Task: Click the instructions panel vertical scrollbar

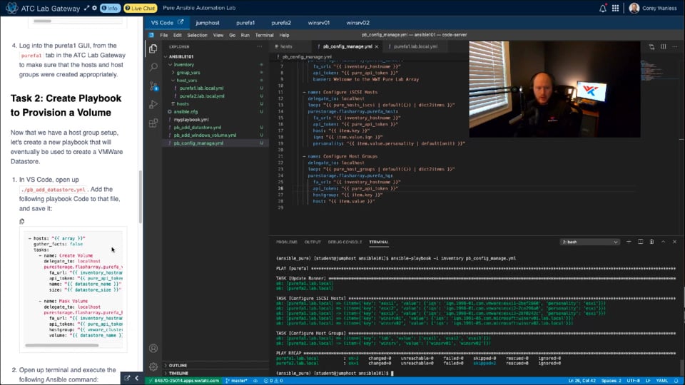Action: point(141,197)
